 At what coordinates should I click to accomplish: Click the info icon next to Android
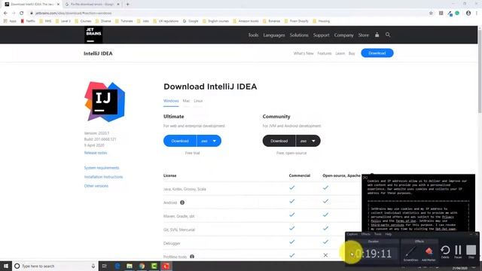click(182, 202)
